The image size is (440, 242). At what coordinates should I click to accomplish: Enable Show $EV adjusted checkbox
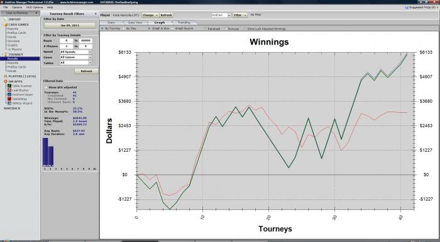point(46,87)
